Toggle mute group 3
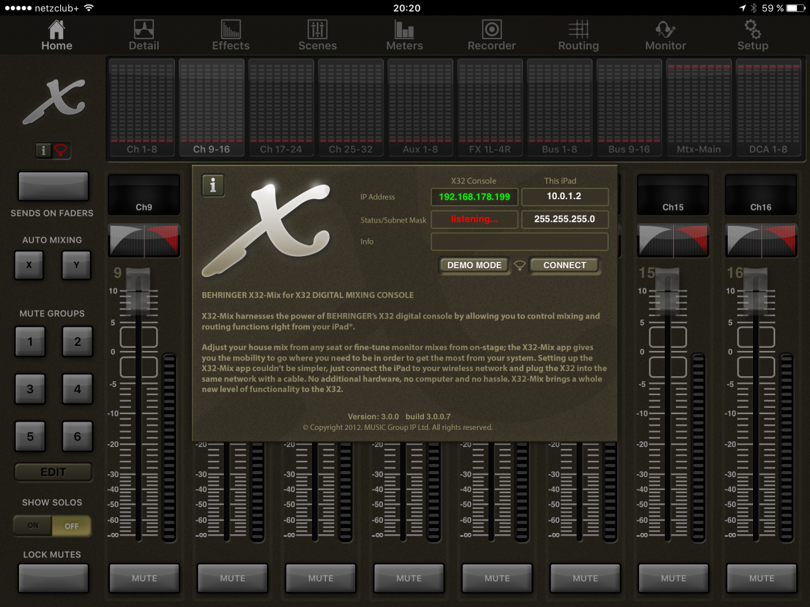 pyautogui.click(x=30, y=389)
